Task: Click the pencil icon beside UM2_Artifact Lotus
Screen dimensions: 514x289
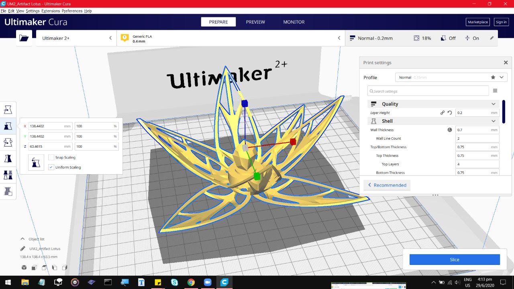Action: (23, 248)
